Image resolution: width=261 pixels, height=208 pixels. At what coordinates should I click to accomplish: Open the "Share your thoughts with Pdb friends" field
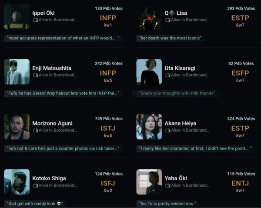(x=177, y=93)
